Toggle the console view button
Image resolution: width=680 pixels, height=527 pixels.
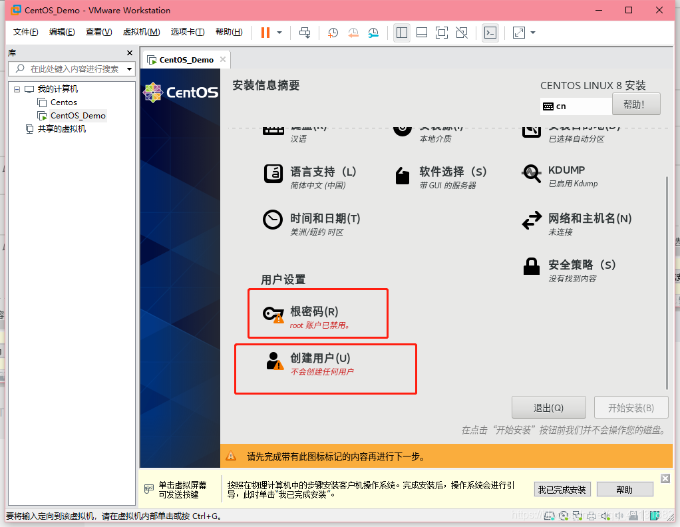point(490,33)
